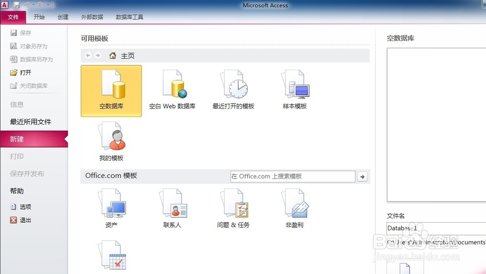Screen dimensions: 486x274
Task: Click the redo icon in quick access toolbar
Action: [41, 5]
